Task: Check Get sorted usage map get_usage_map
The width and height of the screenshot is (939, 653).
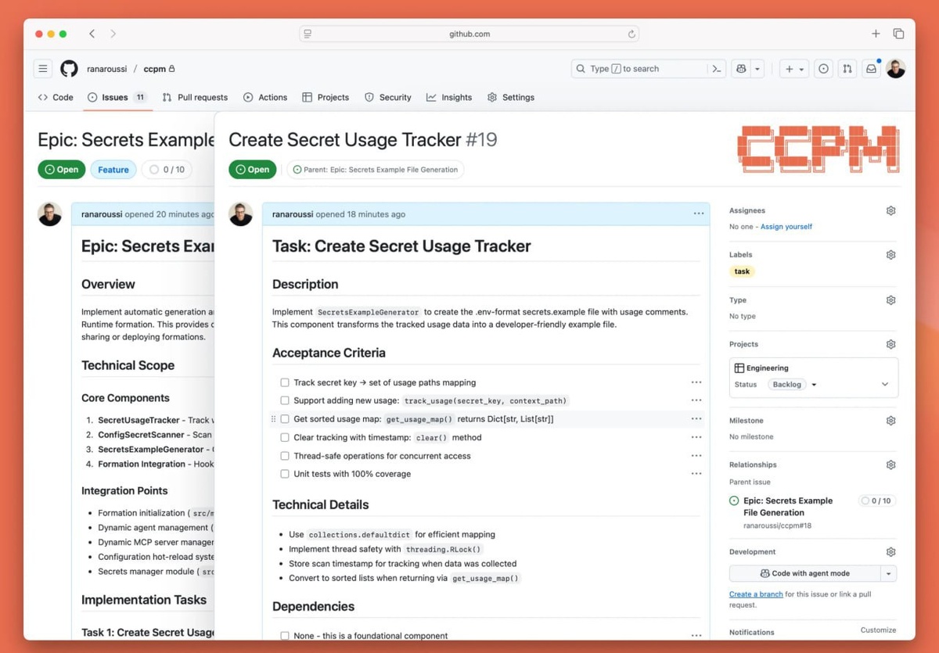Action: 285,419
